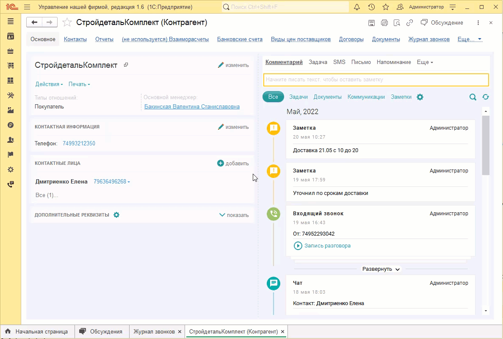Expand collapsed entries with Развернуть

381,269
